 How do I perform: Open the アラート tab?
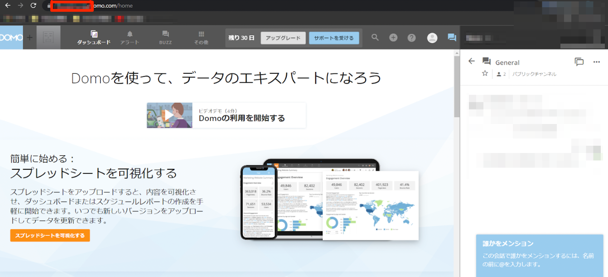click(x=130, y=38)
